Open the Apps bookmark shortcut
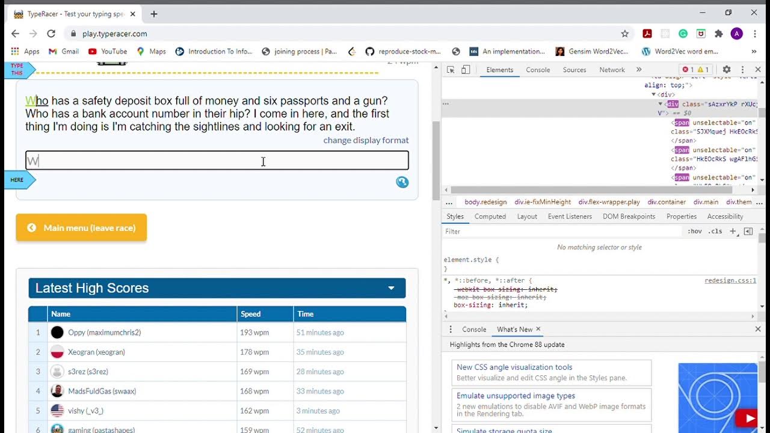The width and height of the screenshot is (770, 433). coord(25,52)
